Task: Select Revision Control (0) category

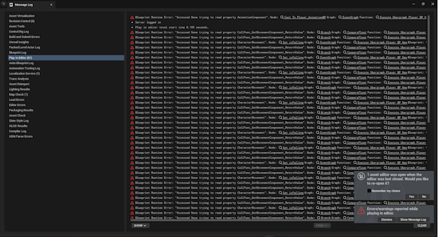Action: (22, 21)
